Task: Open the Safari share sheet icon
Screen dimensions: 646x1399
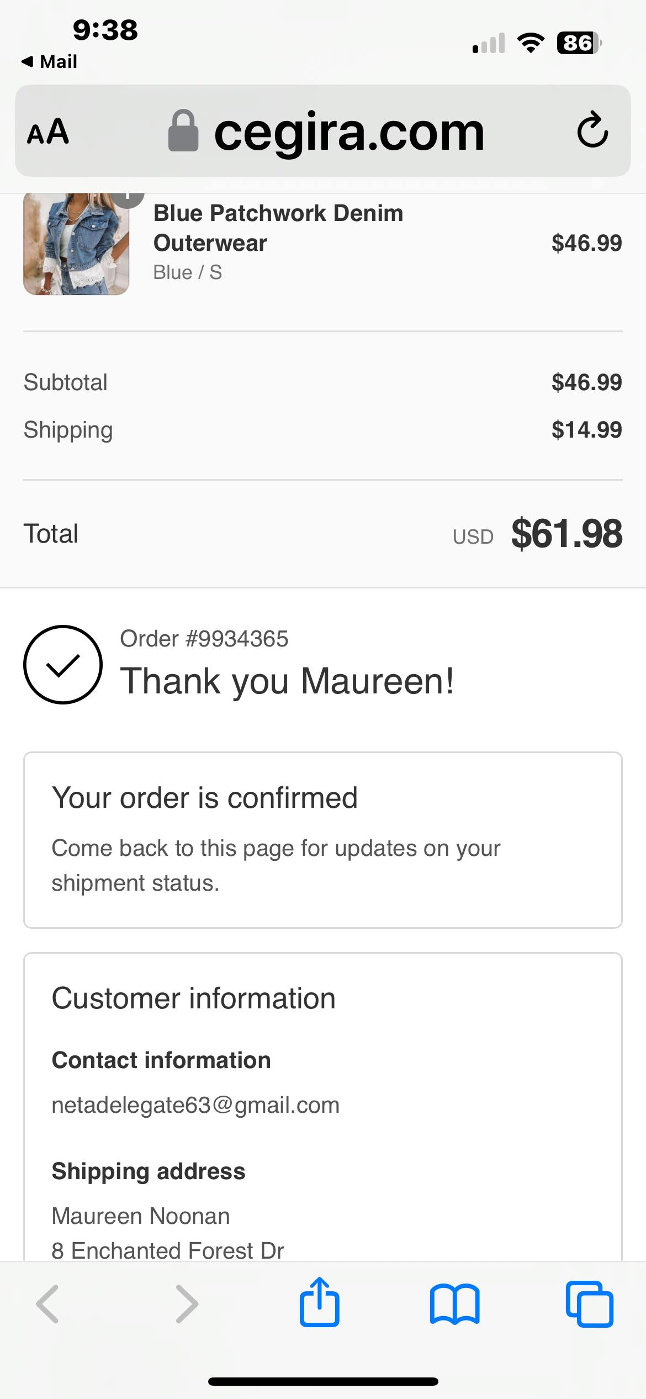Action: coord(319,1303)
